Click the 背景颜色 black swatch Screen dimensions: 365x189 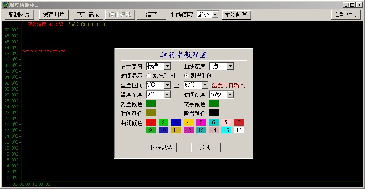[214, 113]
